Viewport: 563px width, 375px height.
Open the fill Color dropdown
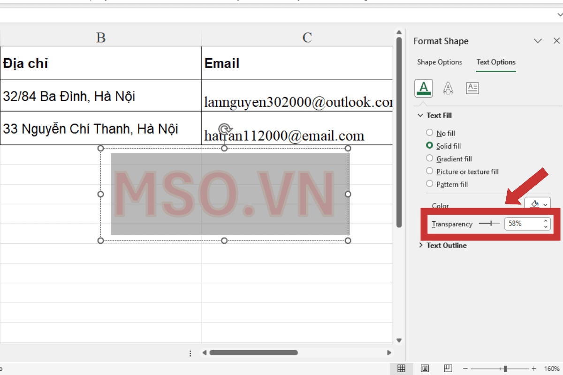[537, 203]
